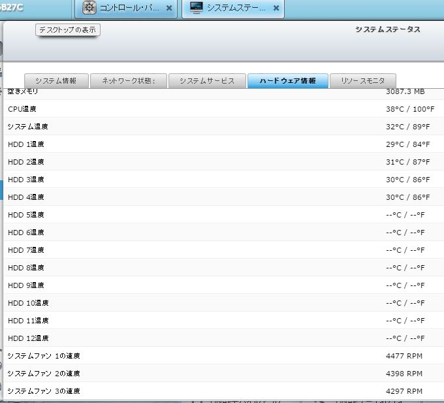Switch to the リソースモニタ tab
444x403 pixels.
coord(363,81)
